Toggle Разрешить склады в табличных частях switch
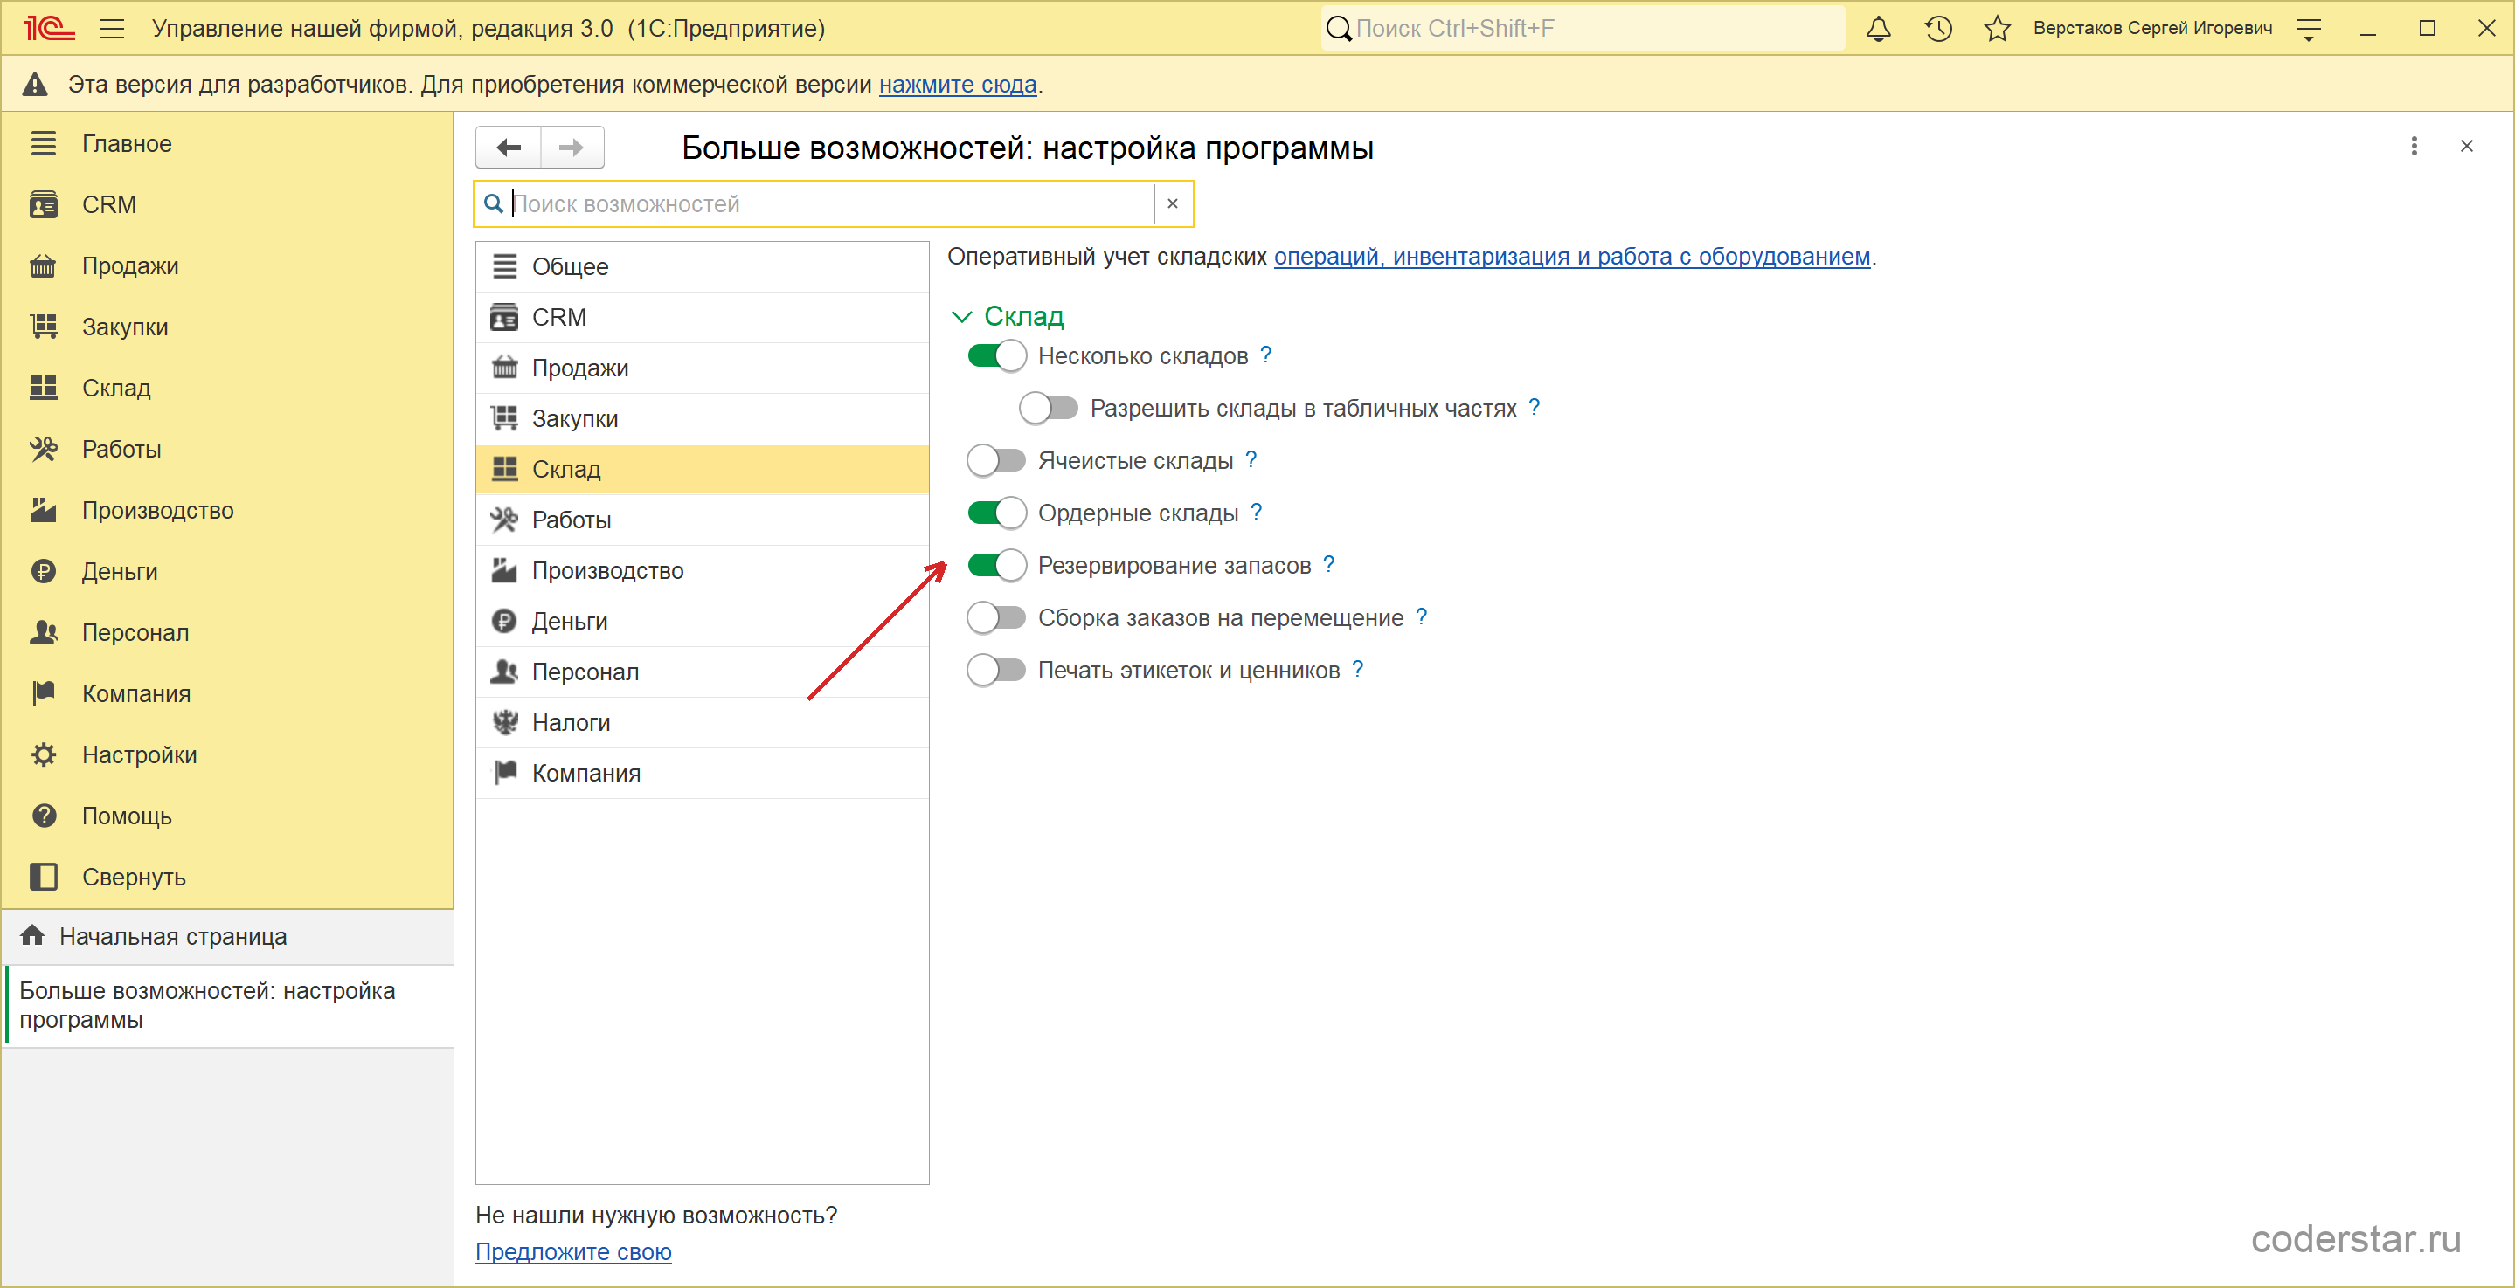This screenshot has width=2515, height=1288. point(1049,408)
